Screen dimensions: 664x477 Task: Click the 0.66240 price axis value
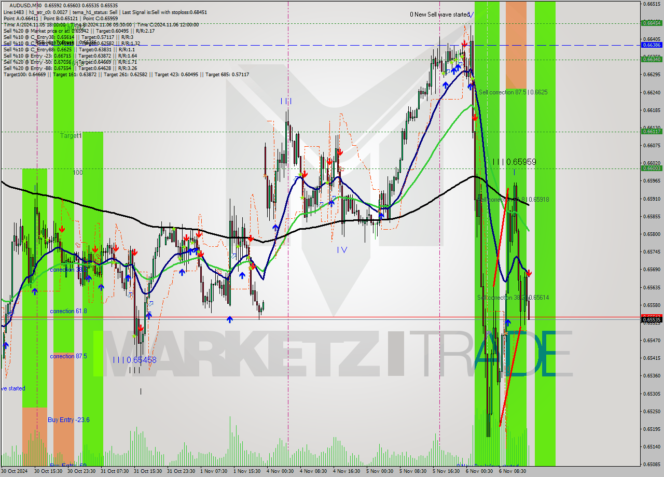pyautogui.click(x=652, y=92)
